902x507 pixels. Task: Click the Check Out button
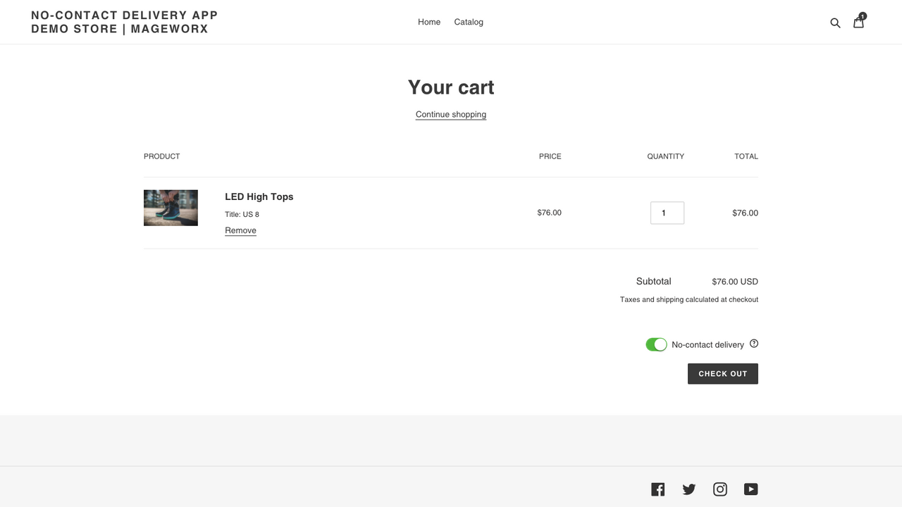pos(723,374)
